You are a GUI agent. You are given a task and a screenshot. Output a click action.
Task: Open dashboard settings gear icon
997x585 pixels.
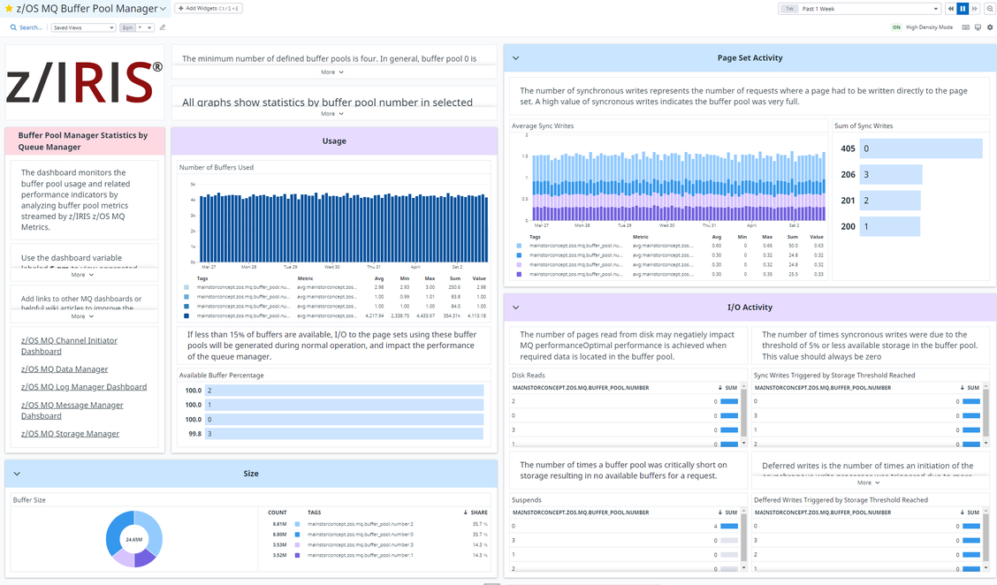(990, 27)
